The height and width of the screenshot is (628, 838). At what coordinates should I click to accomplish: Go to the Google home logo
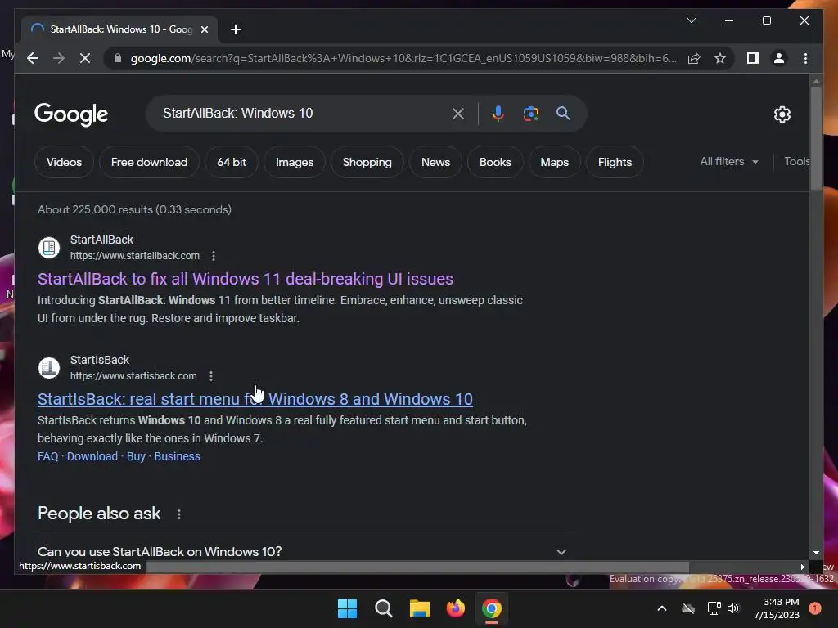tap(71, 114)
